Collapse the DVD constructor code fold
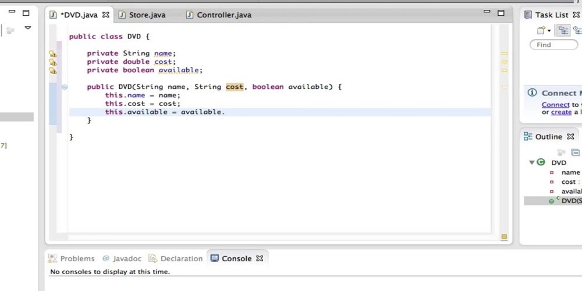The image size is (582, 291). click(65, 87)
